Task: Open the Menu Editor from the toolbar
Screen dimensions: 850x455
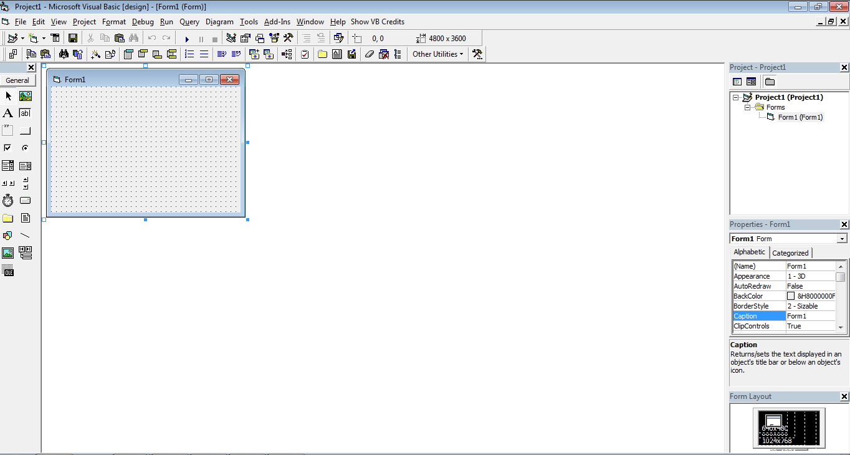Action: point(55,38)
